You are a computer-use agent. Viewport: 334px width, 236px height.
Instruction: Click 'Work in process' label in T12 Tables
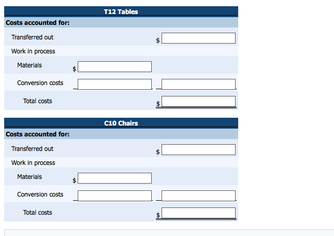33,51
